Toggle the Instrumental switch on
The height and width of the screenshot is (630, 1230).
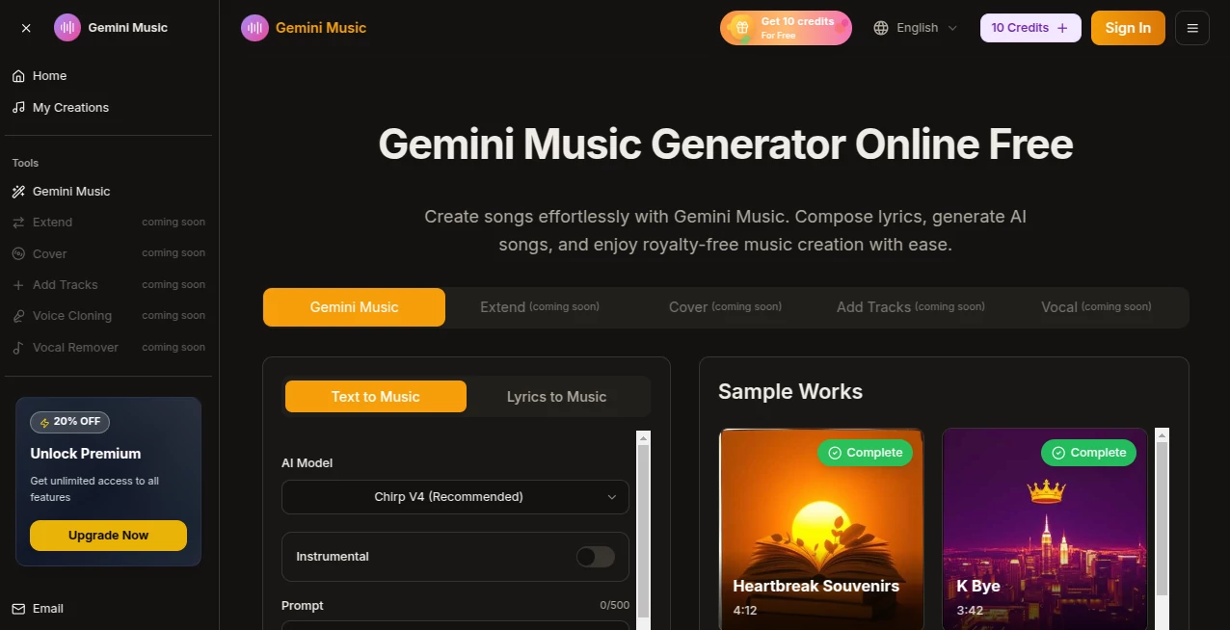(595, 557)
